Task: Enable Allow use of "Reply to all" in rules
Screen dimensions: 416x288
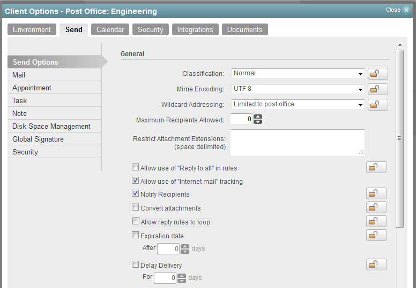Action: click(135, 168)
